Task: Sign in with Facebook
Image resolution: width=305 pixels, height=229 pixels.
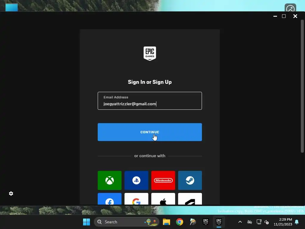Action: tap(110, 199)
